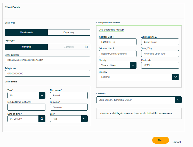The width and height of the screenshot is (193, 147).
Task: Click the Next button
Action: point(160,140)
